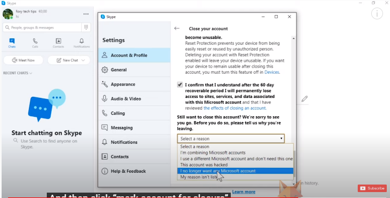
Task: Click the YouTube Subscribe button
Action: coord(372,188)
